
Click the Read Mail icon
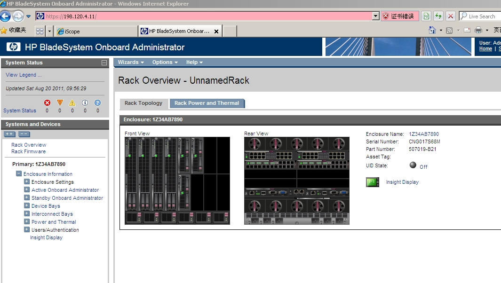(x=467, y=31)
